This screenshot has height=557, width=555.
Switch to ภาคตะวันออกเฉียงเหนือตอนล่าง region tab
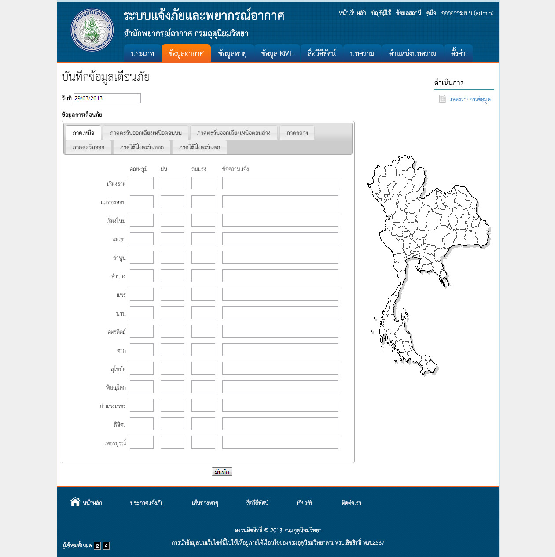[x=234, y=133]
